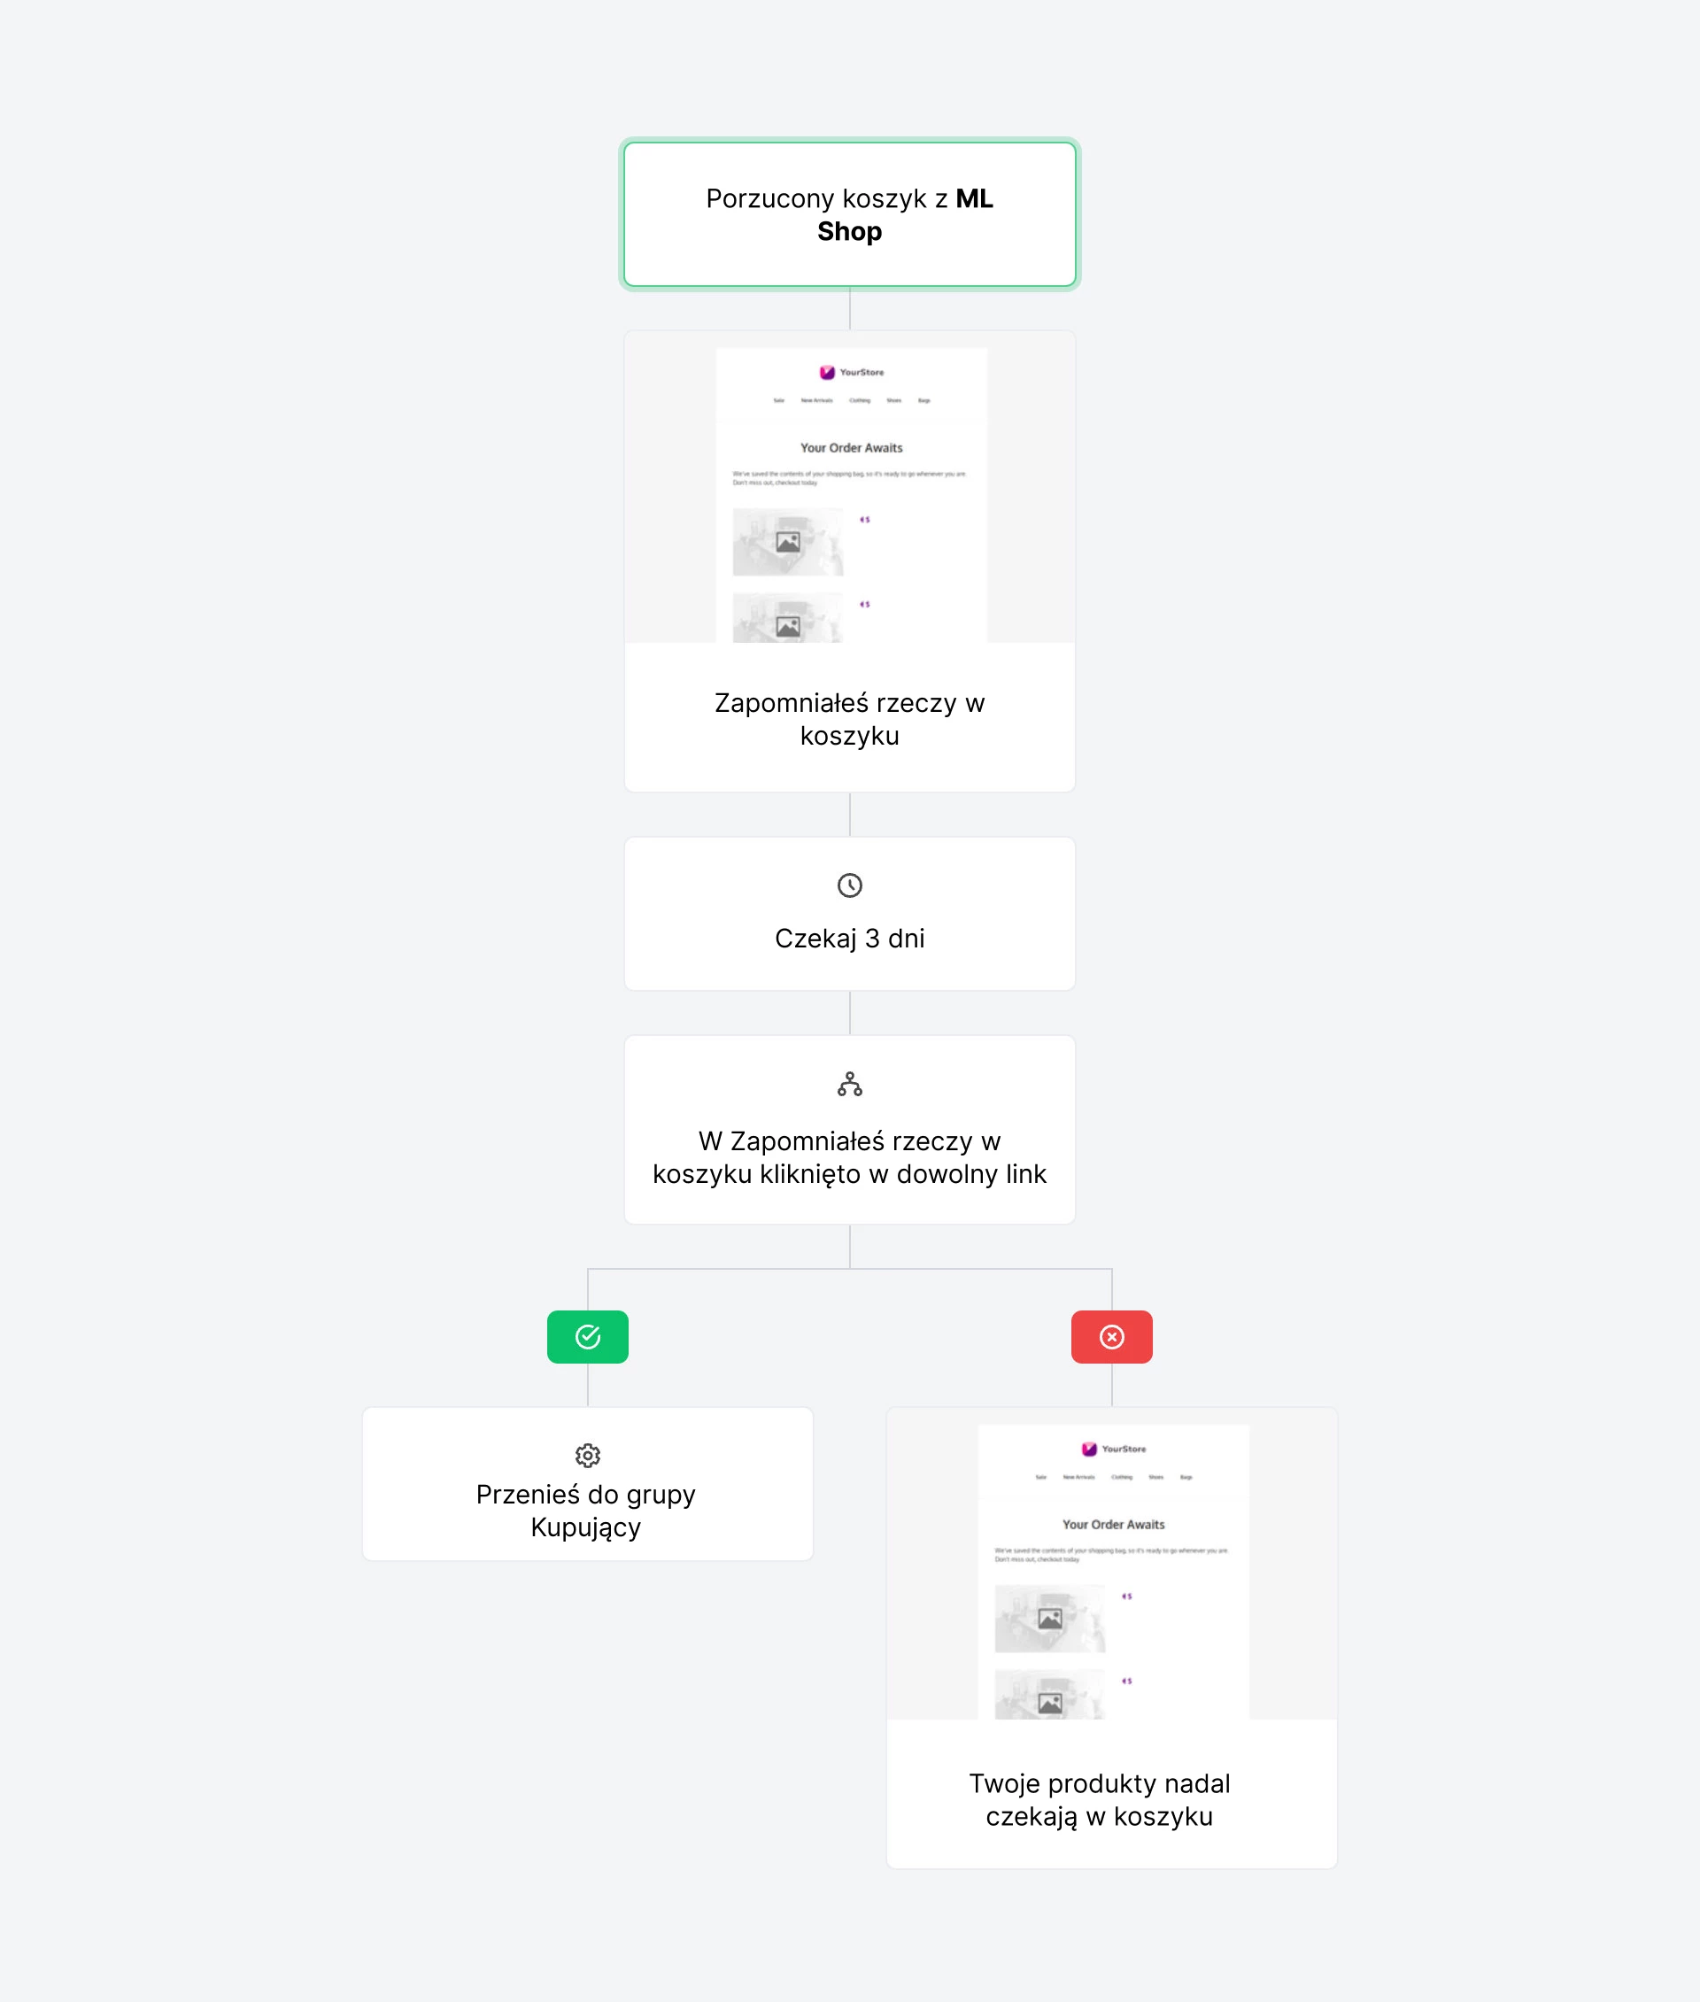Image resolution: width=1700 pixels, height=2002 pixels.
Task: Click the red X no-branch badge
Action: point(1111,1337)
